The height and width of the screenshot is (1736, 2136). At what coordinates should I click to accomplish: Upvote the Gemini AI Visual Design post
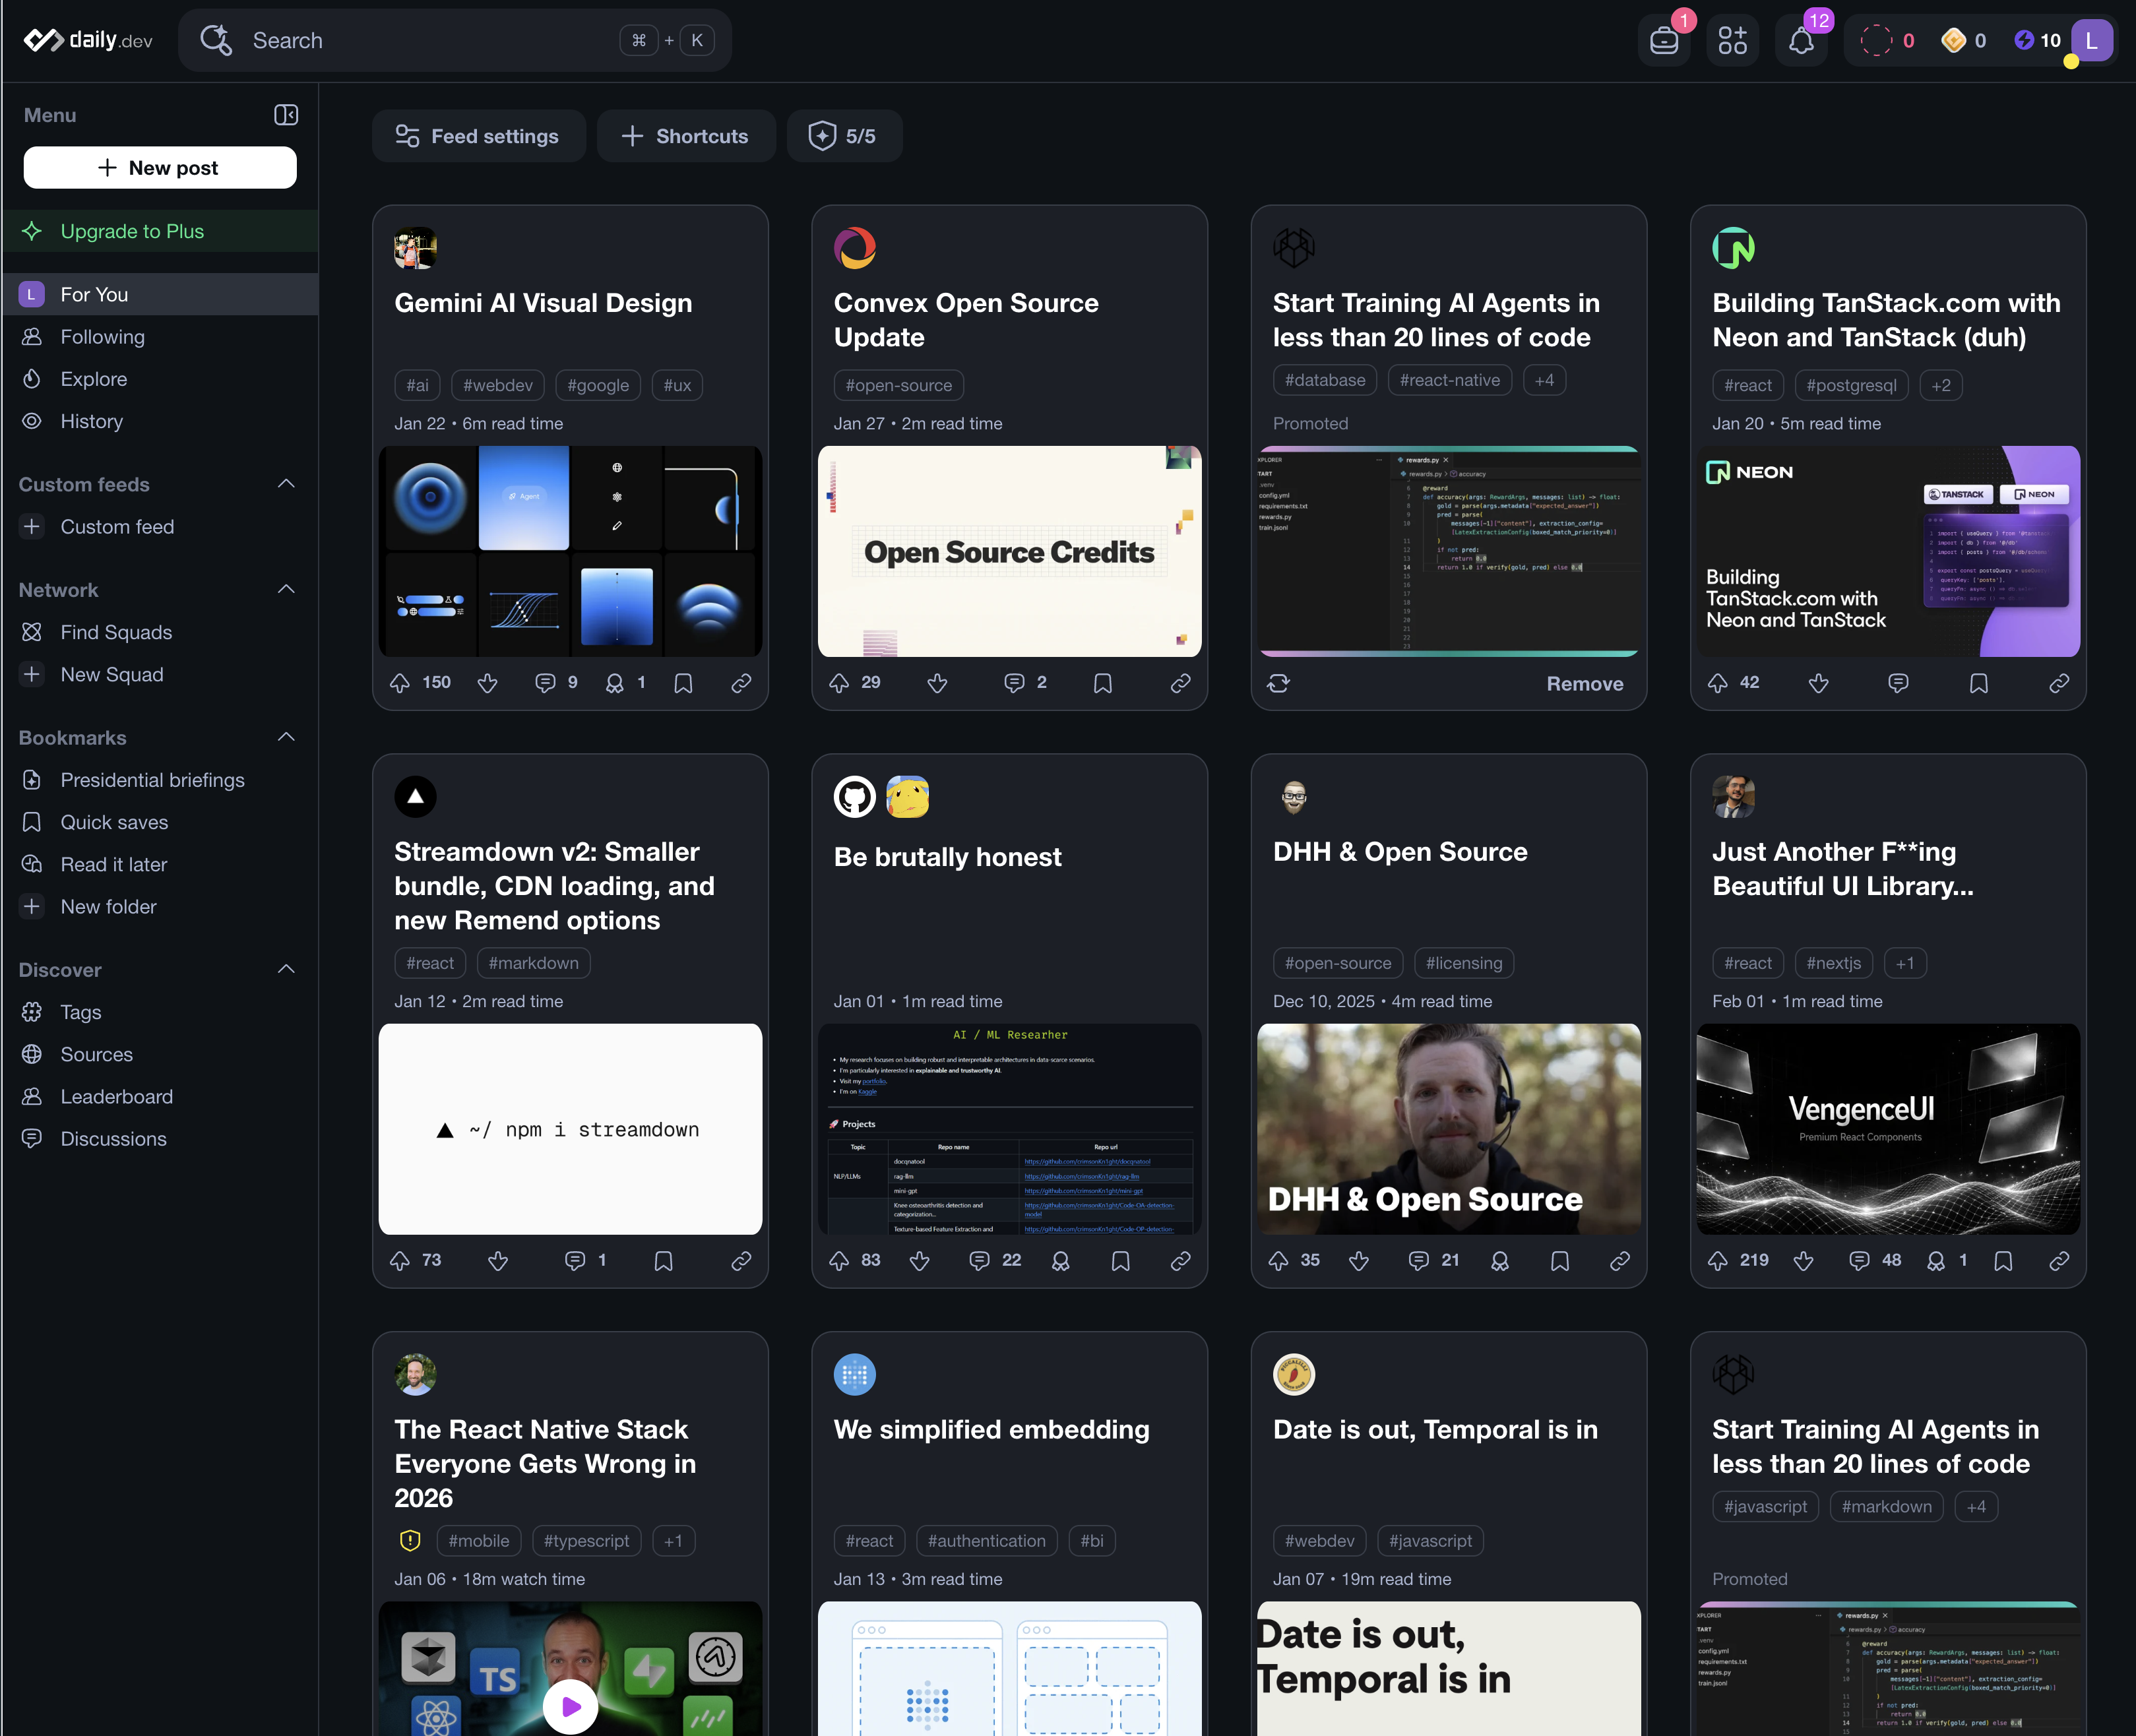(400, 683)
